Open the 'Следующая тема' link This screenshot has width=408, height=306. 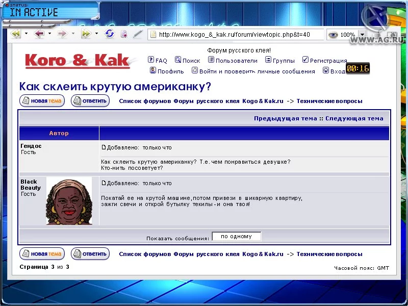pyautogui.click(x=354, y=119)
